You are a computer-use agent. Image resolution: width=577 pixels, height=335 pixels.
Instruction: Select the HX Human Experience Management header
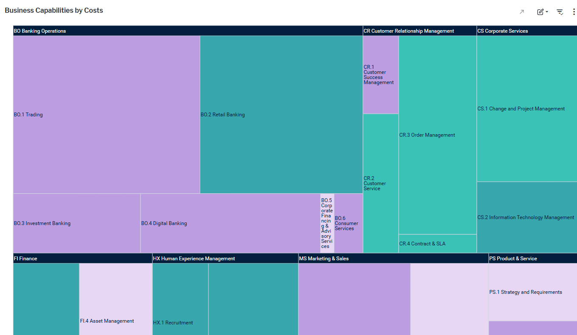(x=194, y=259)
